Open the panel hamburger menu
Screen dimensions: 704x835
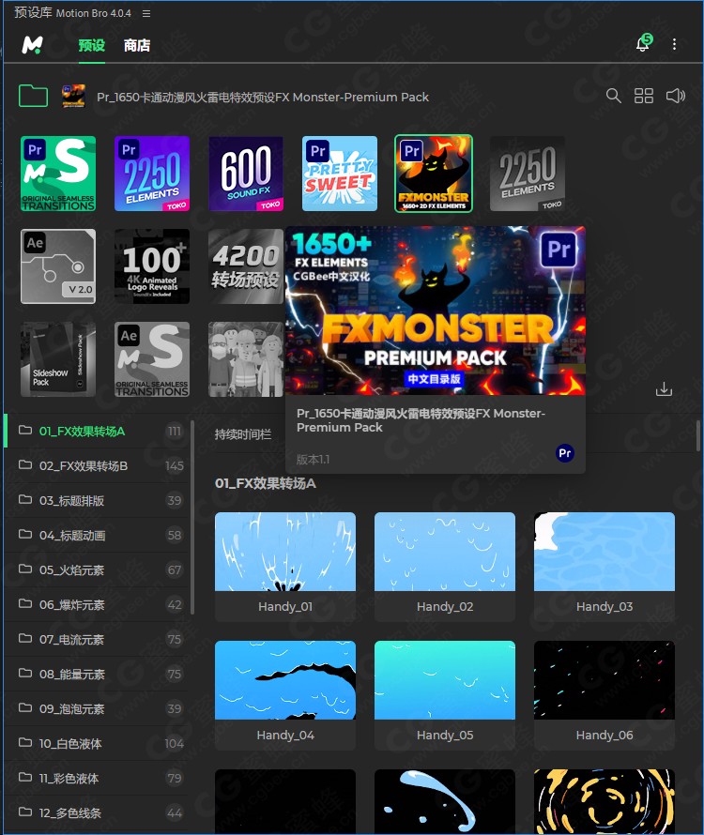146,13
